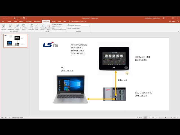
Task: Switch to Reading View icon
Action: point(153,118)
